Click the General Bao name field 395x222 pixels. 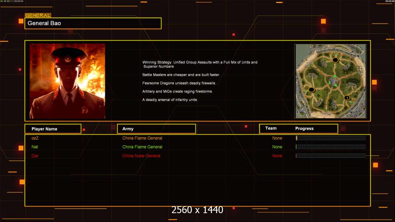93,23
